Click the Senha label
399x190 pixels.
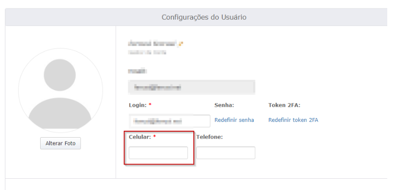tap(224, 105)
